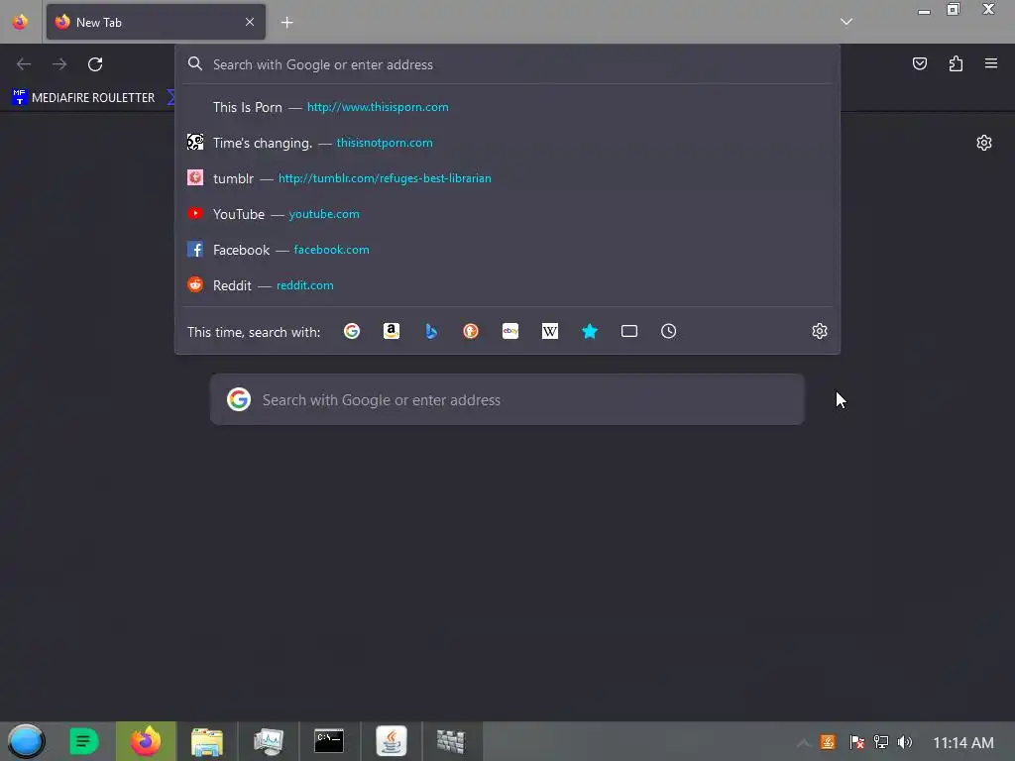Search history using the clock icon
The height and width of the screenshot is (761, 1015).
[x=669, y=331]
